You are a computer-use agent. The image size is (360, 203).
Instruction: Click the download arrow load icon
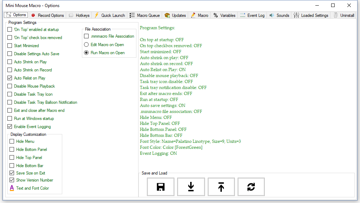click(x=191, y=187)
